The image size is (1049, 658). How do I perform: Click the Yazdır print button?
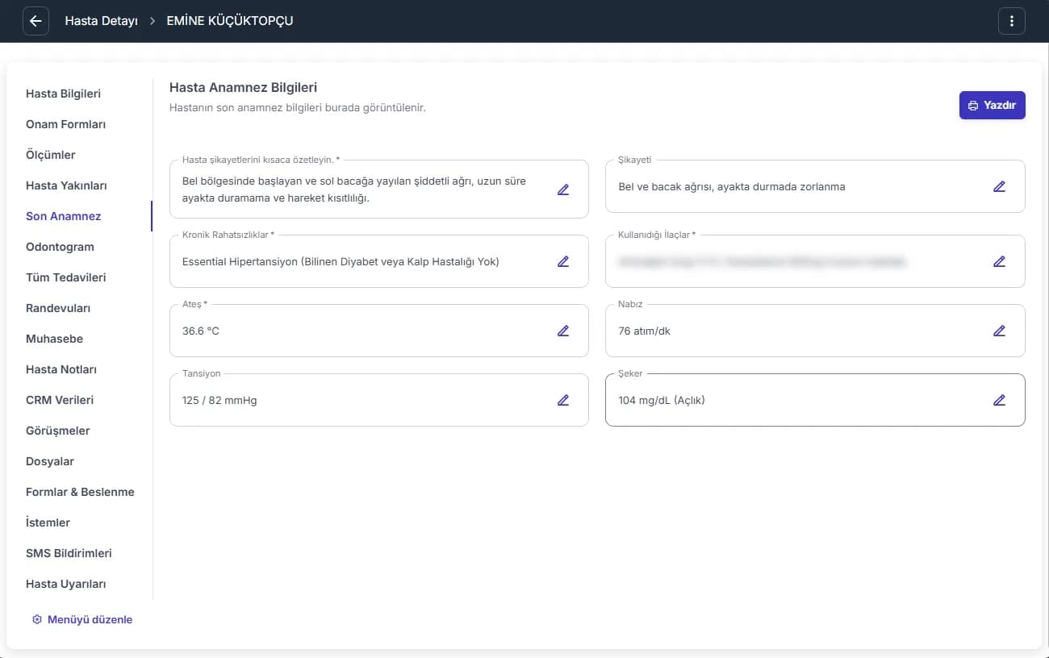click(x=993, y=105)
